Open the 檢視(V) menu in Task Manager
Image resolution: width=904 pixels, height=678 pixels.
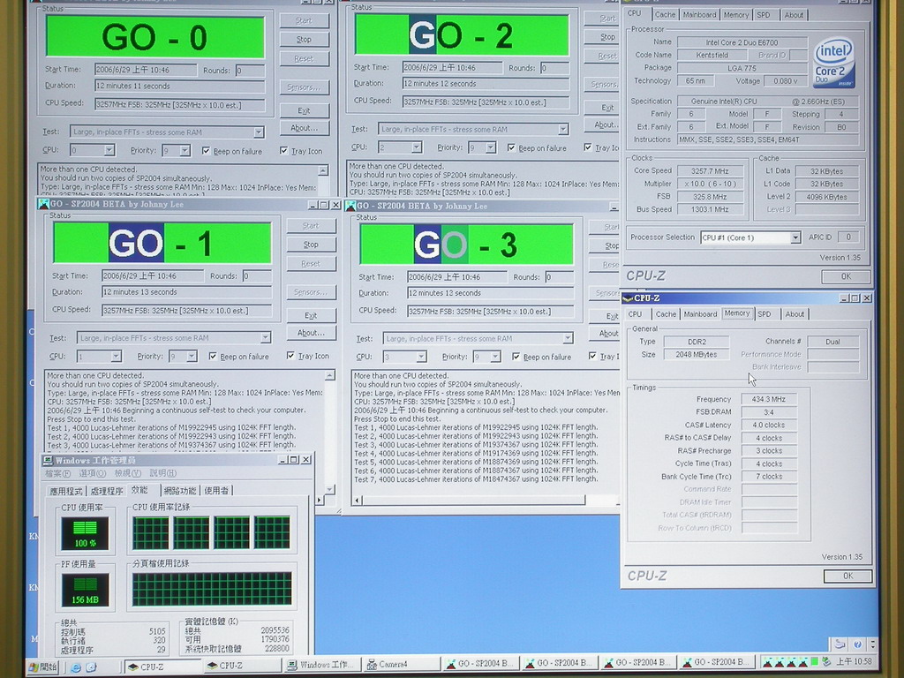pyautogui.click(x=127, y=473)
